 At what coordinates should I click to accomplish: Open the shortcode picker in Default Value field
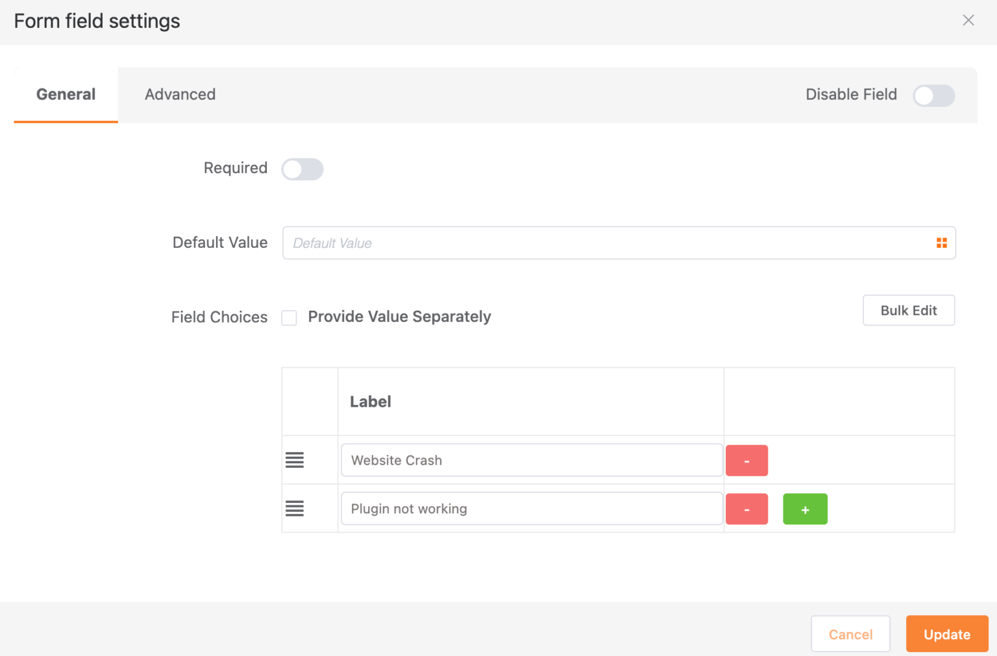(x=942, y=242)
